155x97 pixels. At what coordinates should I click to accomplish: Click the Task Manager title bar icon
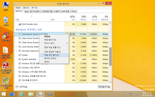(x=16, y=4)
